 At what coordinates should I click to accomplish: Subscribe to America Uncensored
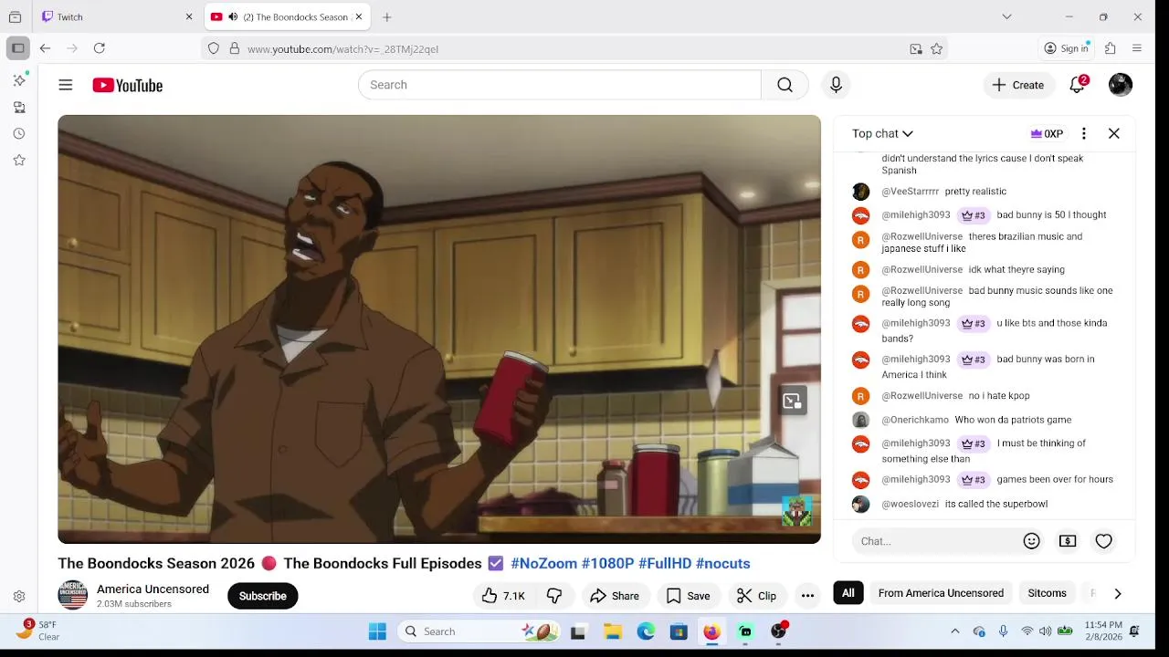click(x=263, y=596)
